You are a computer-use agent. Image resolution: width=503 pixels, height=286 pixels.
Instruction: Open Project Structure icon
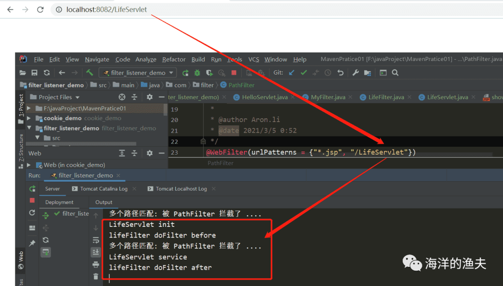point(367,73)
